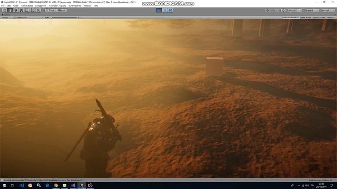Image resolution: width=337 pixels, height=189 pixels.
Task: Open the Microsoft Edge browser from taskbar
Action: (47, 185)
